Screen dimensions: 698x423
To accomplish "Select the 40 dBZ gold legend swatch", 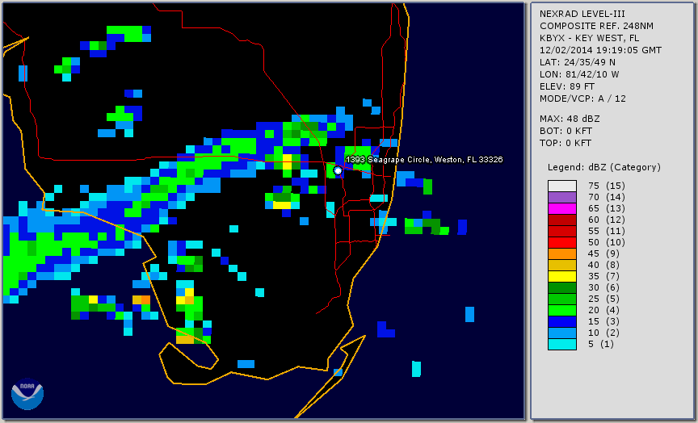I will 562,265.
